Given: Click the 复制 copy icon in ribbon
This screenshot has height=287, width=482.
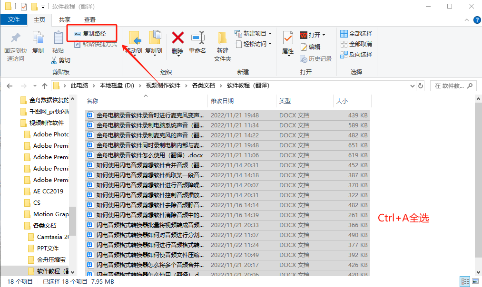Looking at the screenshot, I should 39,38.
